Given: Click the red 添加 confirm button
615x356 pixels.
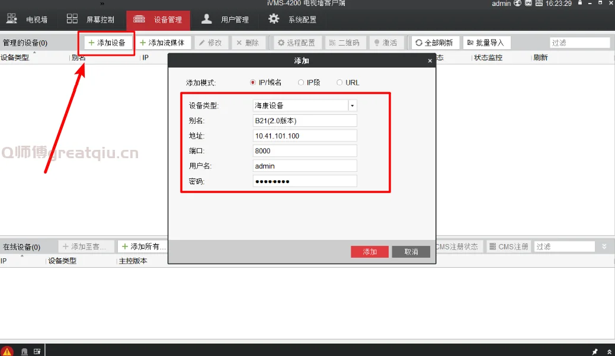Looking at the screenshot, I should click(x=370, y=252).
